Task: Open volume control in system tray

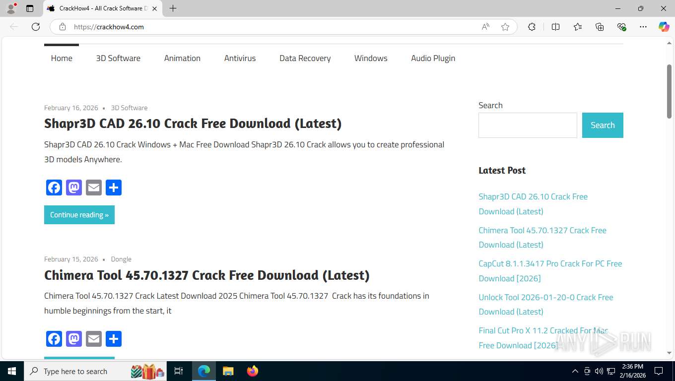Action: click(x=599, y=371)
